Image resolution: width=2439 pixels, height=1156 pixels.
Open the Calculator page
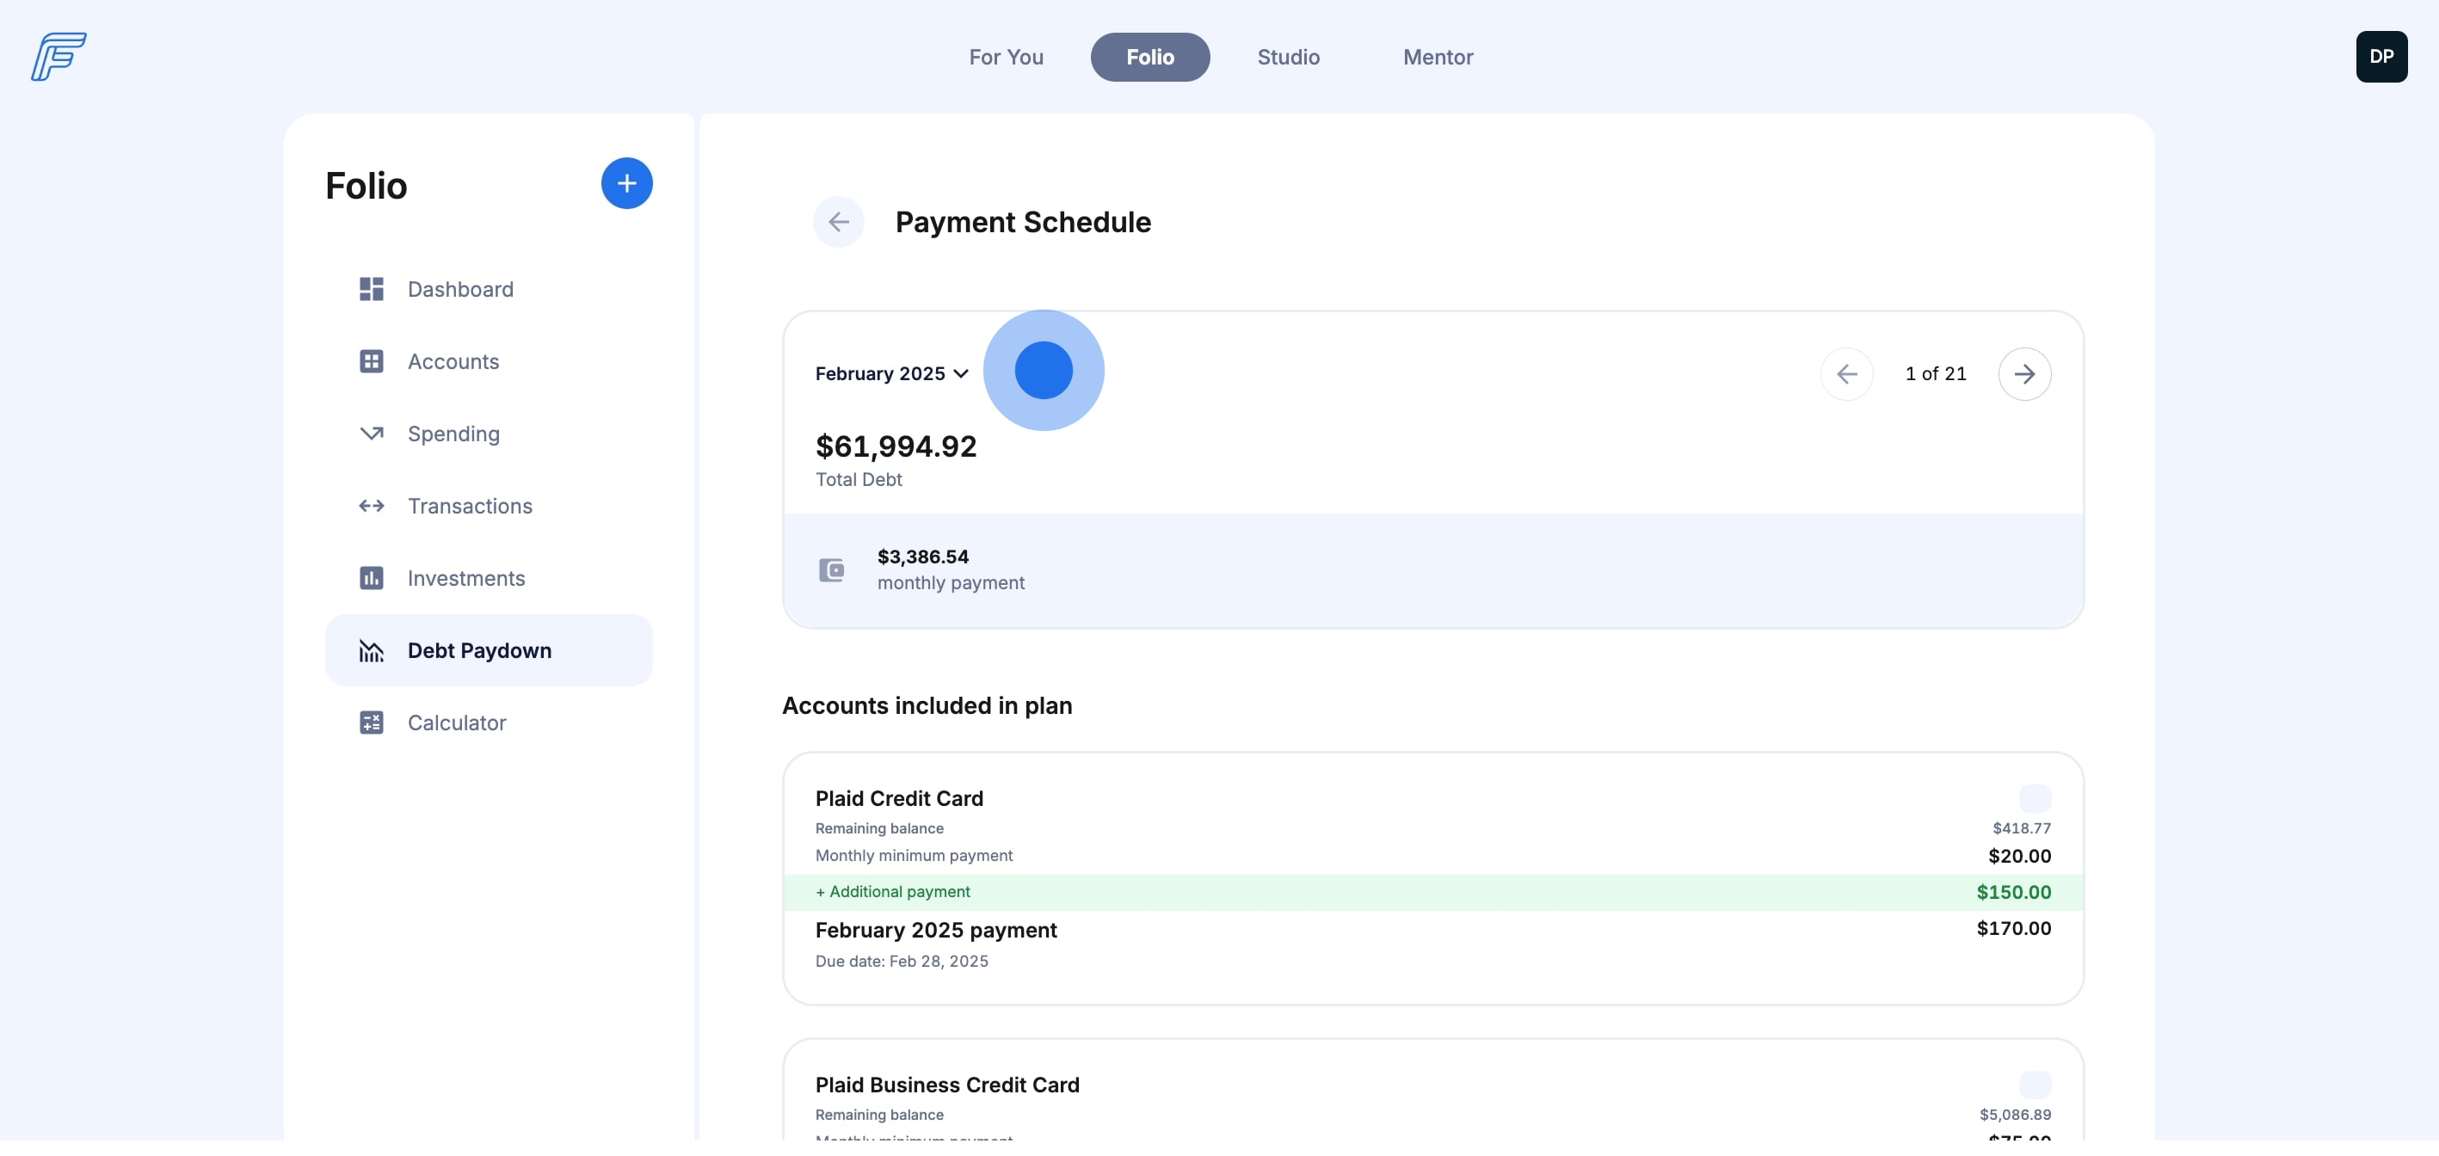456,723
